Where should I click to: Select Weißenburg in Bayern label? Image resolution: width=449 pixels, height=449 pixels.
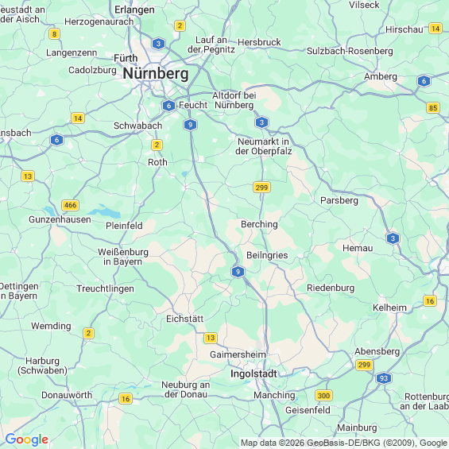123,257
